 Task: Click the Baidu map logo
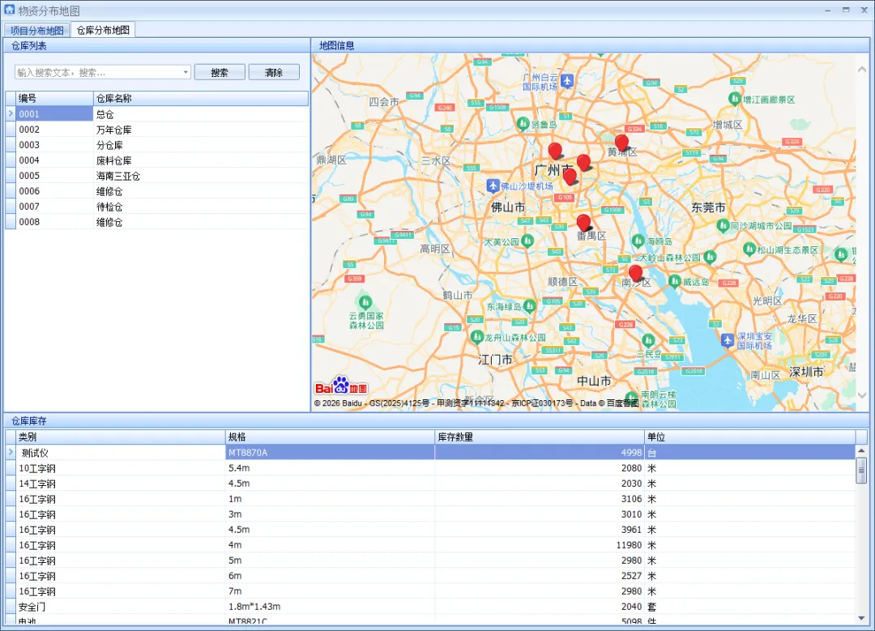341,387
